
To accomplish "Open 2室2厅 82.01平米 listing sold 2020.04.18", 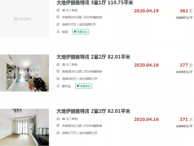I will [93, 57].
